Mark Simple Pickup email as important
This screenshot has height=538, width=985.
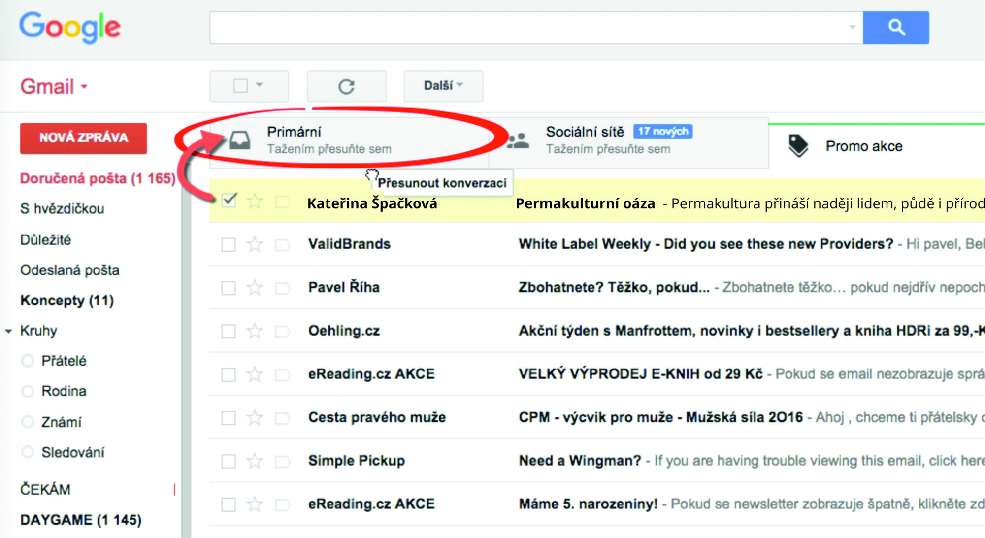coord(282,462)
